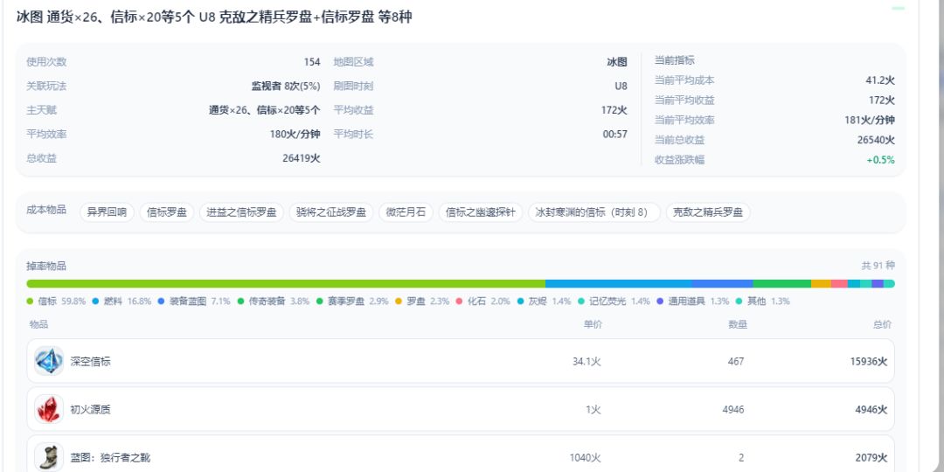Click the 26419火 total income value
The image size is (944, 472).
[x=301, y=158]
